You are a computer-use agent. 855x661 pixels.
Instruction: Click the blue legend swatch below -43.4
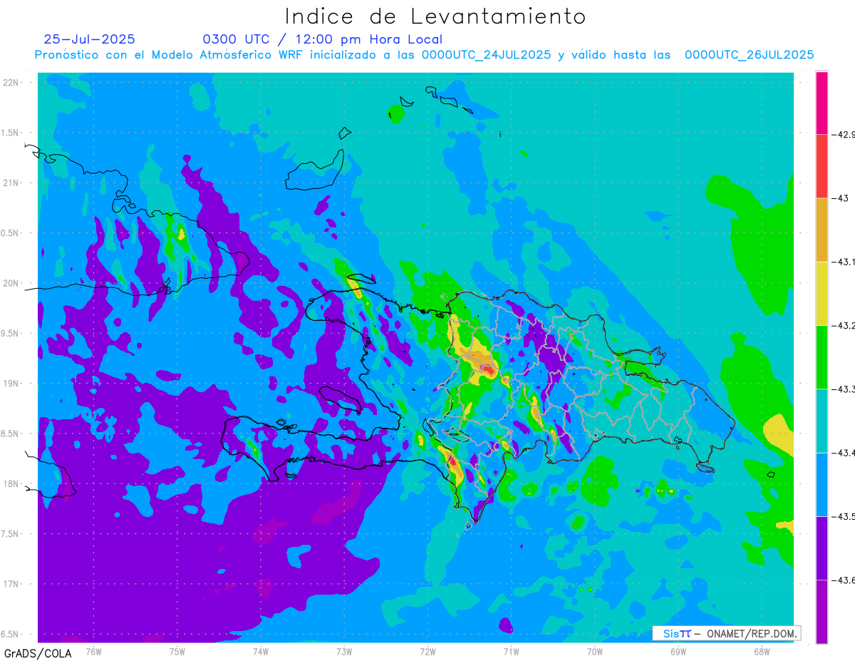pos(822,484)
